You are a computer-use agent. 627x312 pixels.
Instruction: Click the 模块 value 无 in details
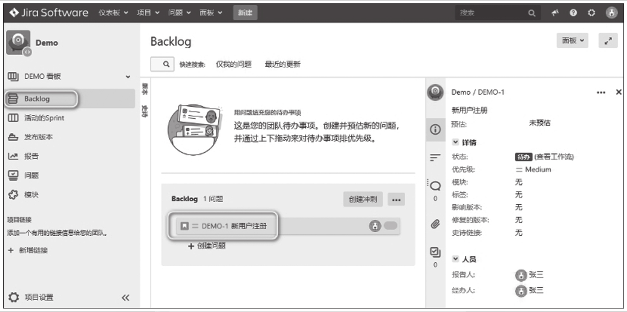pyautogui.click(x=519, y=182)
